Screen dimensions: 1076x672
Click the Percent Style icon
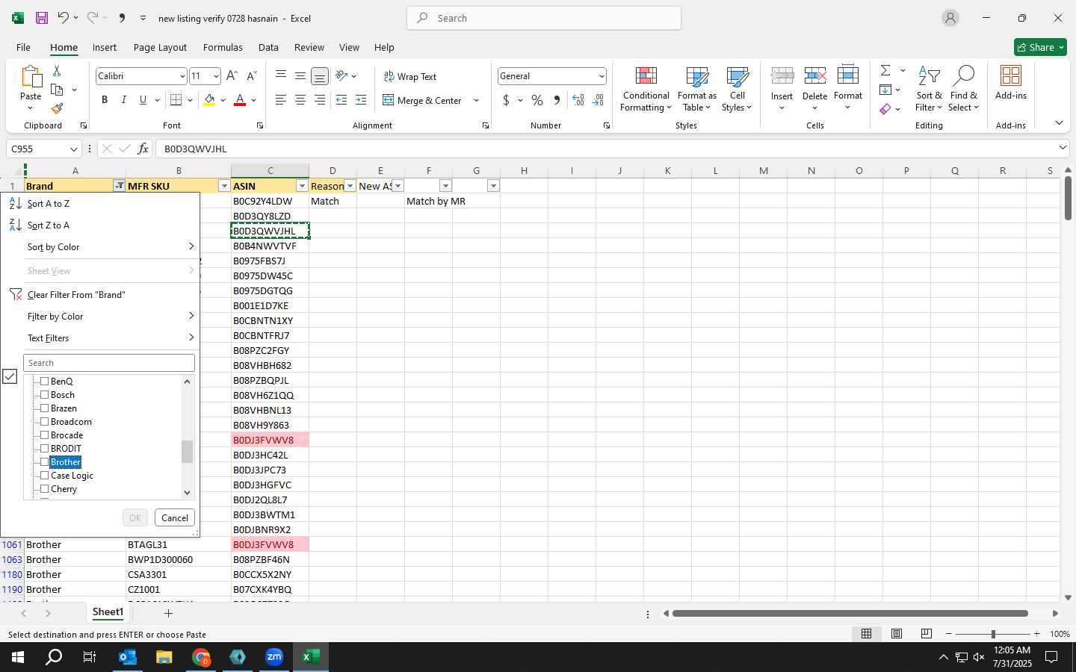(537, 100)
